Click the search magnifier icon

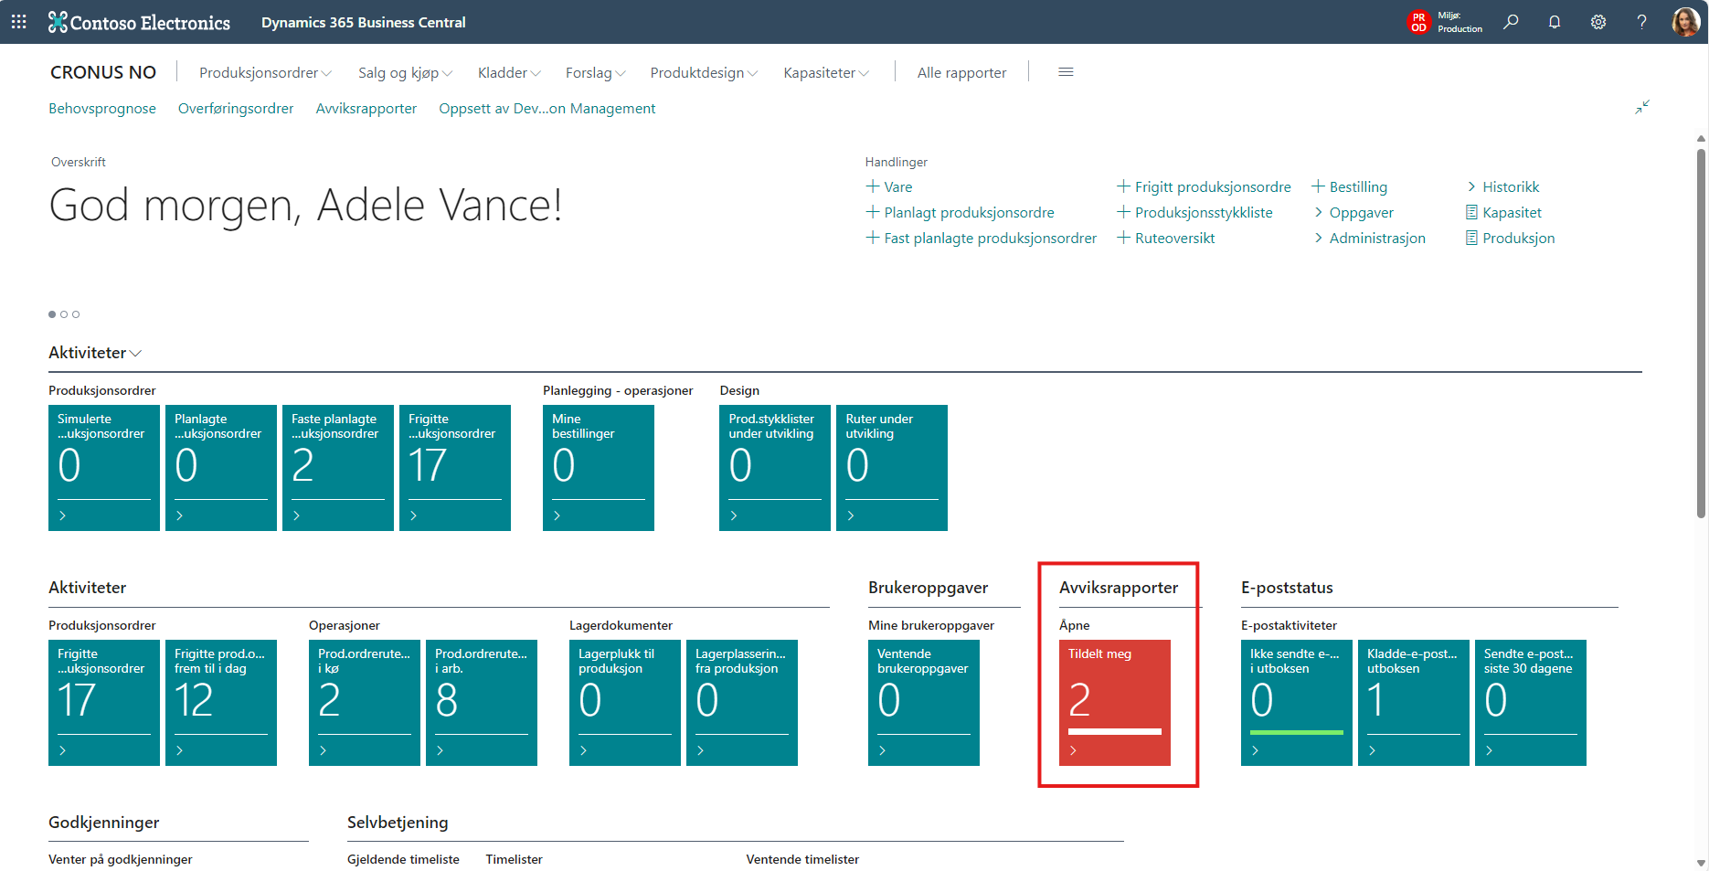[1511, 22]
